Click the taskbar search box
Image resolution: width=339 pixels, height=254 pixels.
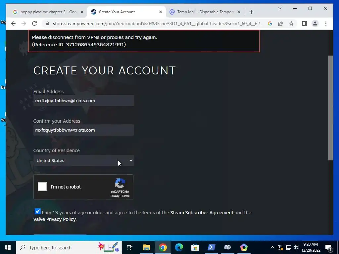69,247
